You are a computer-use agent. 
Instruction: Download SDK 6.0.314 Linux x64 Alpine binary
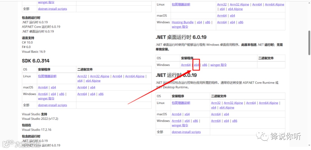(x=93, y=81)
